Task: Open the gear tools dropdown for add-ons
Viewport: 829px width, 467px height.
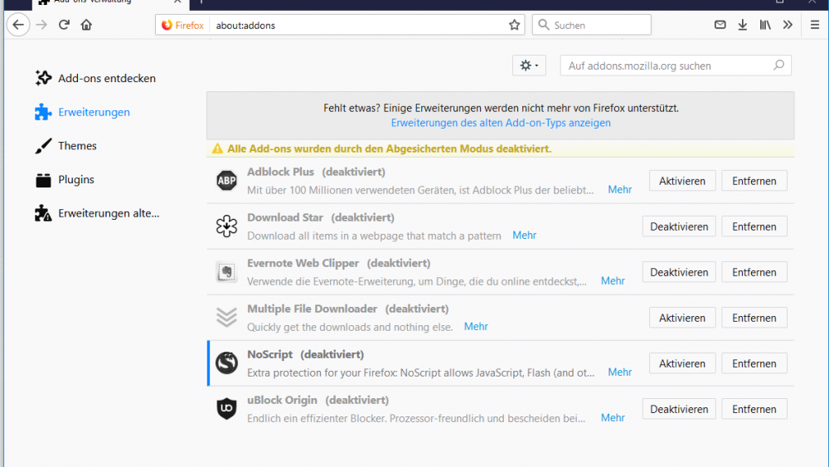Action: pyautogui.click(x=529, y=66)
